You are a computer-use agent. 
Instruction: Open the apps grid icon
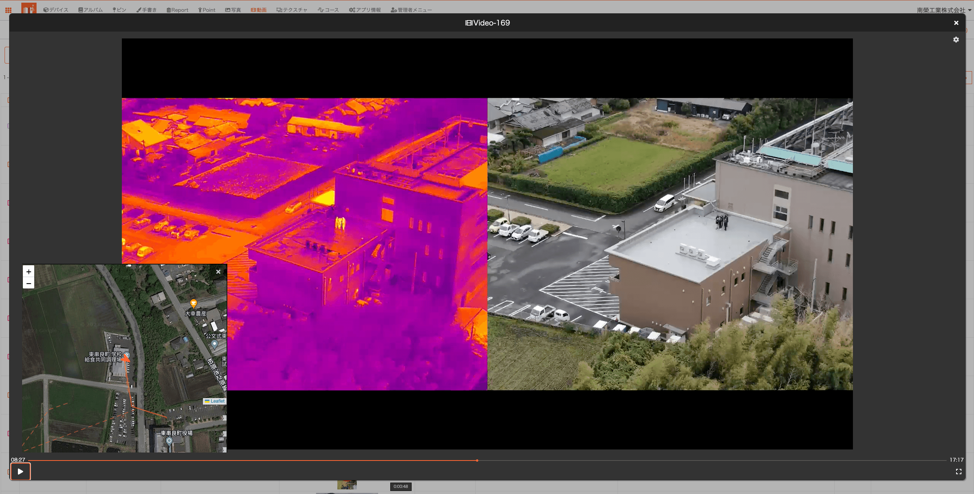(x=8, y=10)
